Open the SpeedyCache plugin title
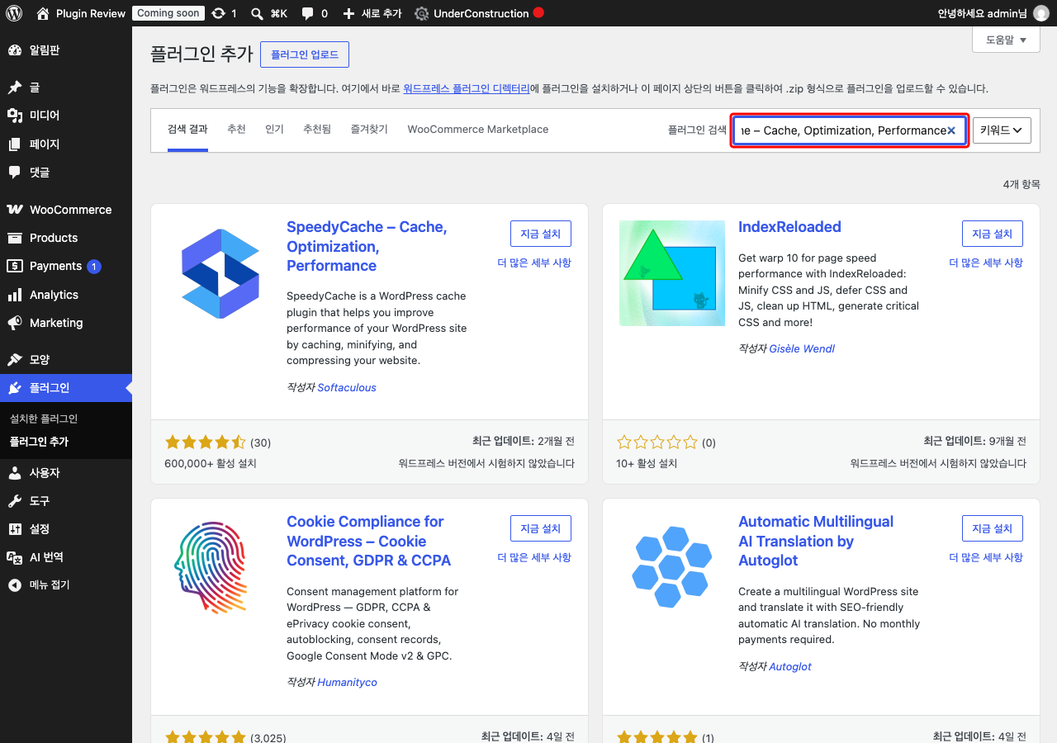This screenshot has width=1057, height=743. [x=367, y=246]
